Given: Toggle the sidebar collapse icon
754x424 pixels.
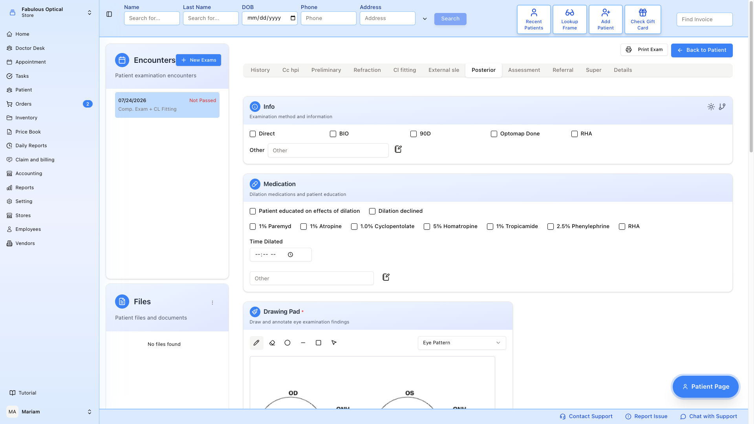Looking at the screenshot, I should click(109, 14).
